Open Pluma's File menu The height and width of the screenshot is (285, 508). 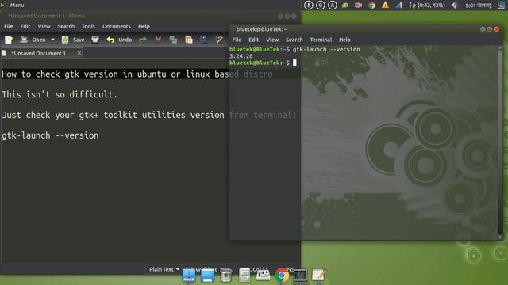pos(9,26)
